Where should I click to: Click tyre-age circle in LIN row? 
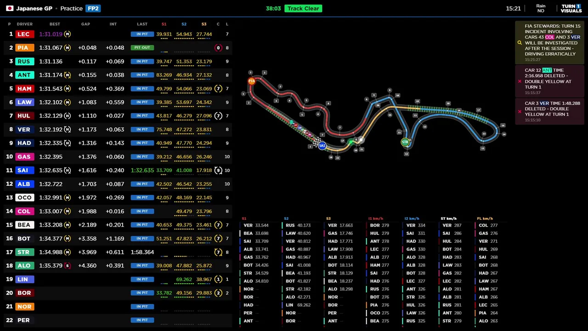coord(218,279)
